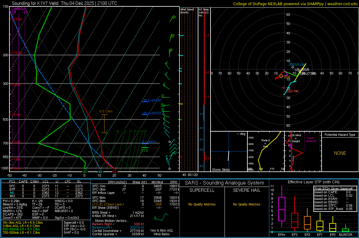Click the surface dewpoint value 30
Screen dimensions: 359x238
click(x=85, y=172)
